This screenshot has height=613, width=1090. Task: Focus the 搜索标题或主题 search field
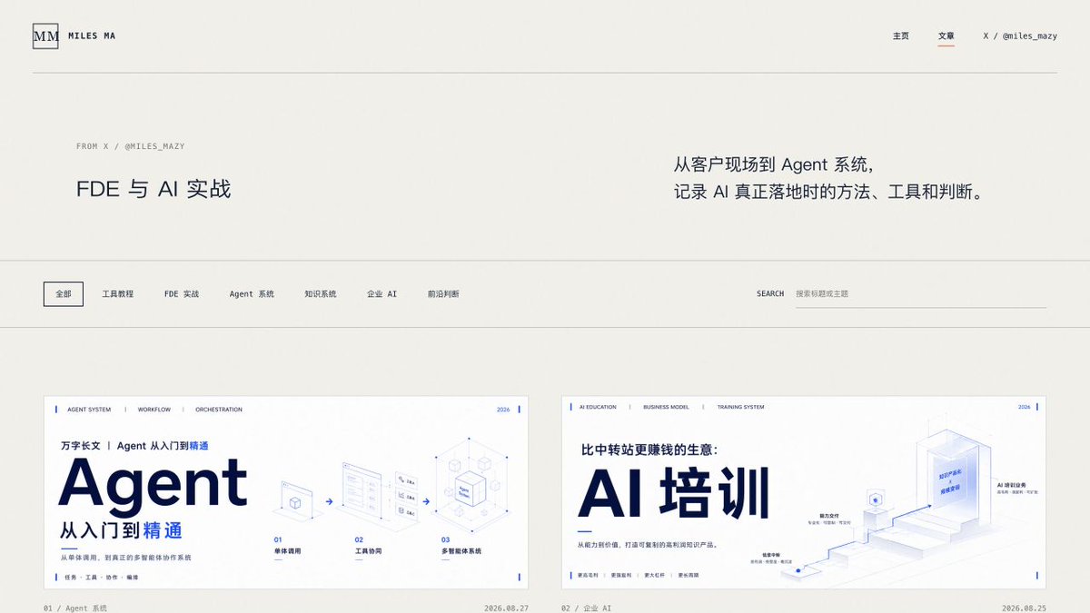click(x=921, y=294)
